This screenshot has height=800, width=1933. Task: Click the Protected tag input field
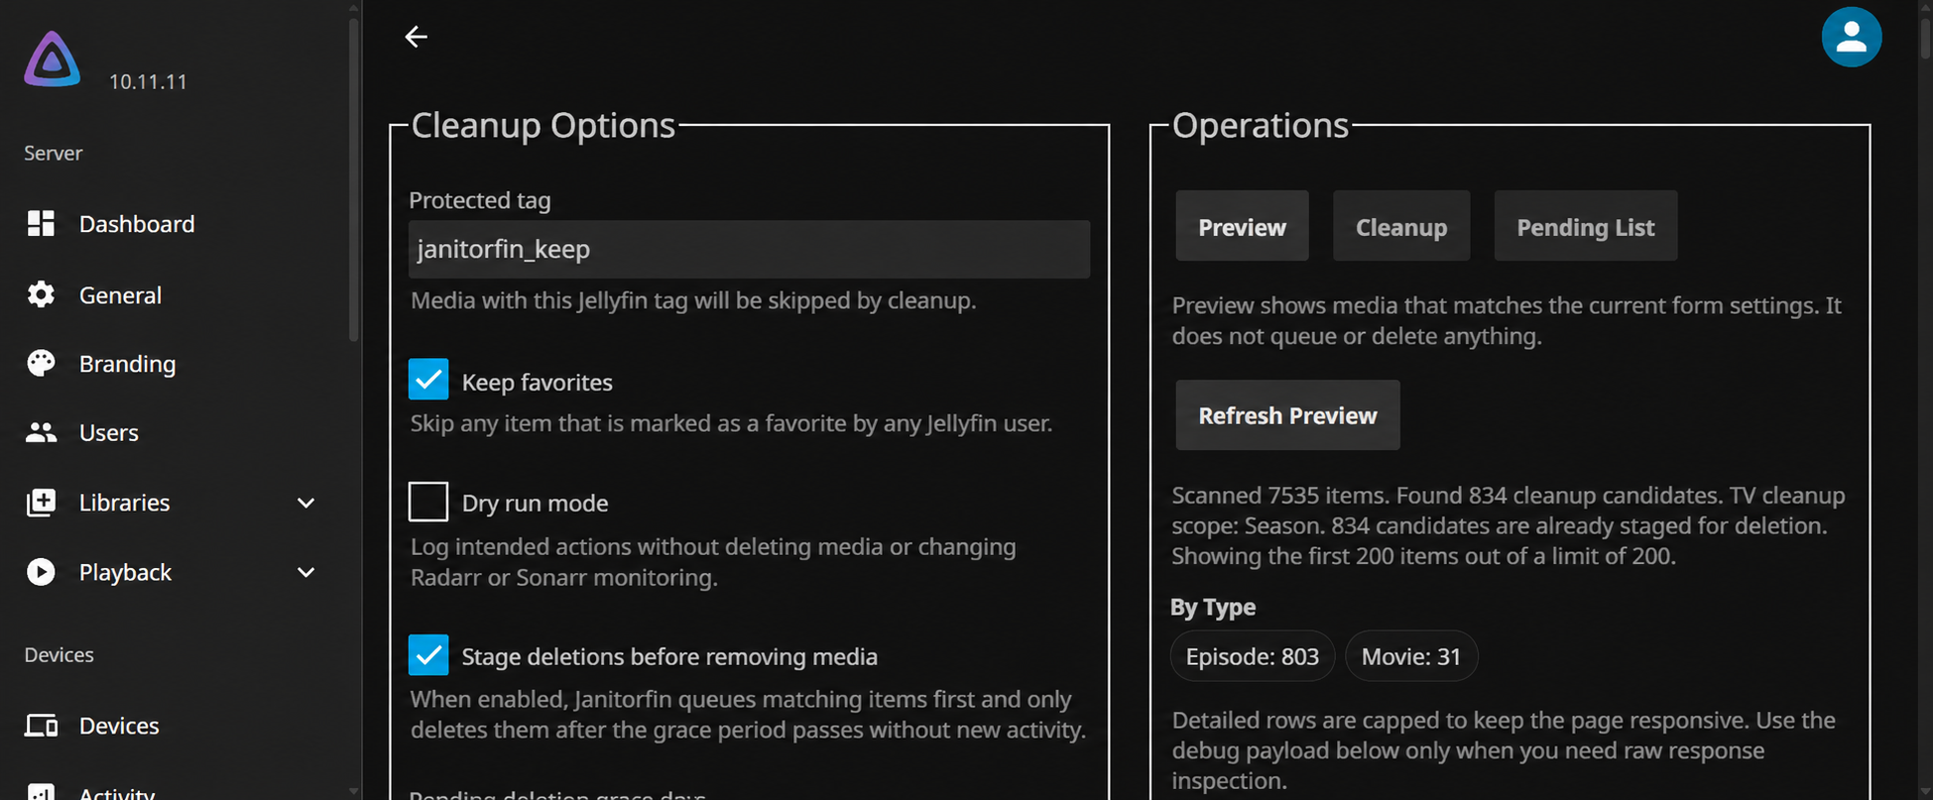coord(749,249)
